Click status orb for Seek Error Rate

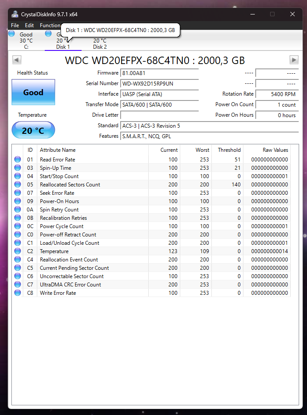tap(18, 193)
